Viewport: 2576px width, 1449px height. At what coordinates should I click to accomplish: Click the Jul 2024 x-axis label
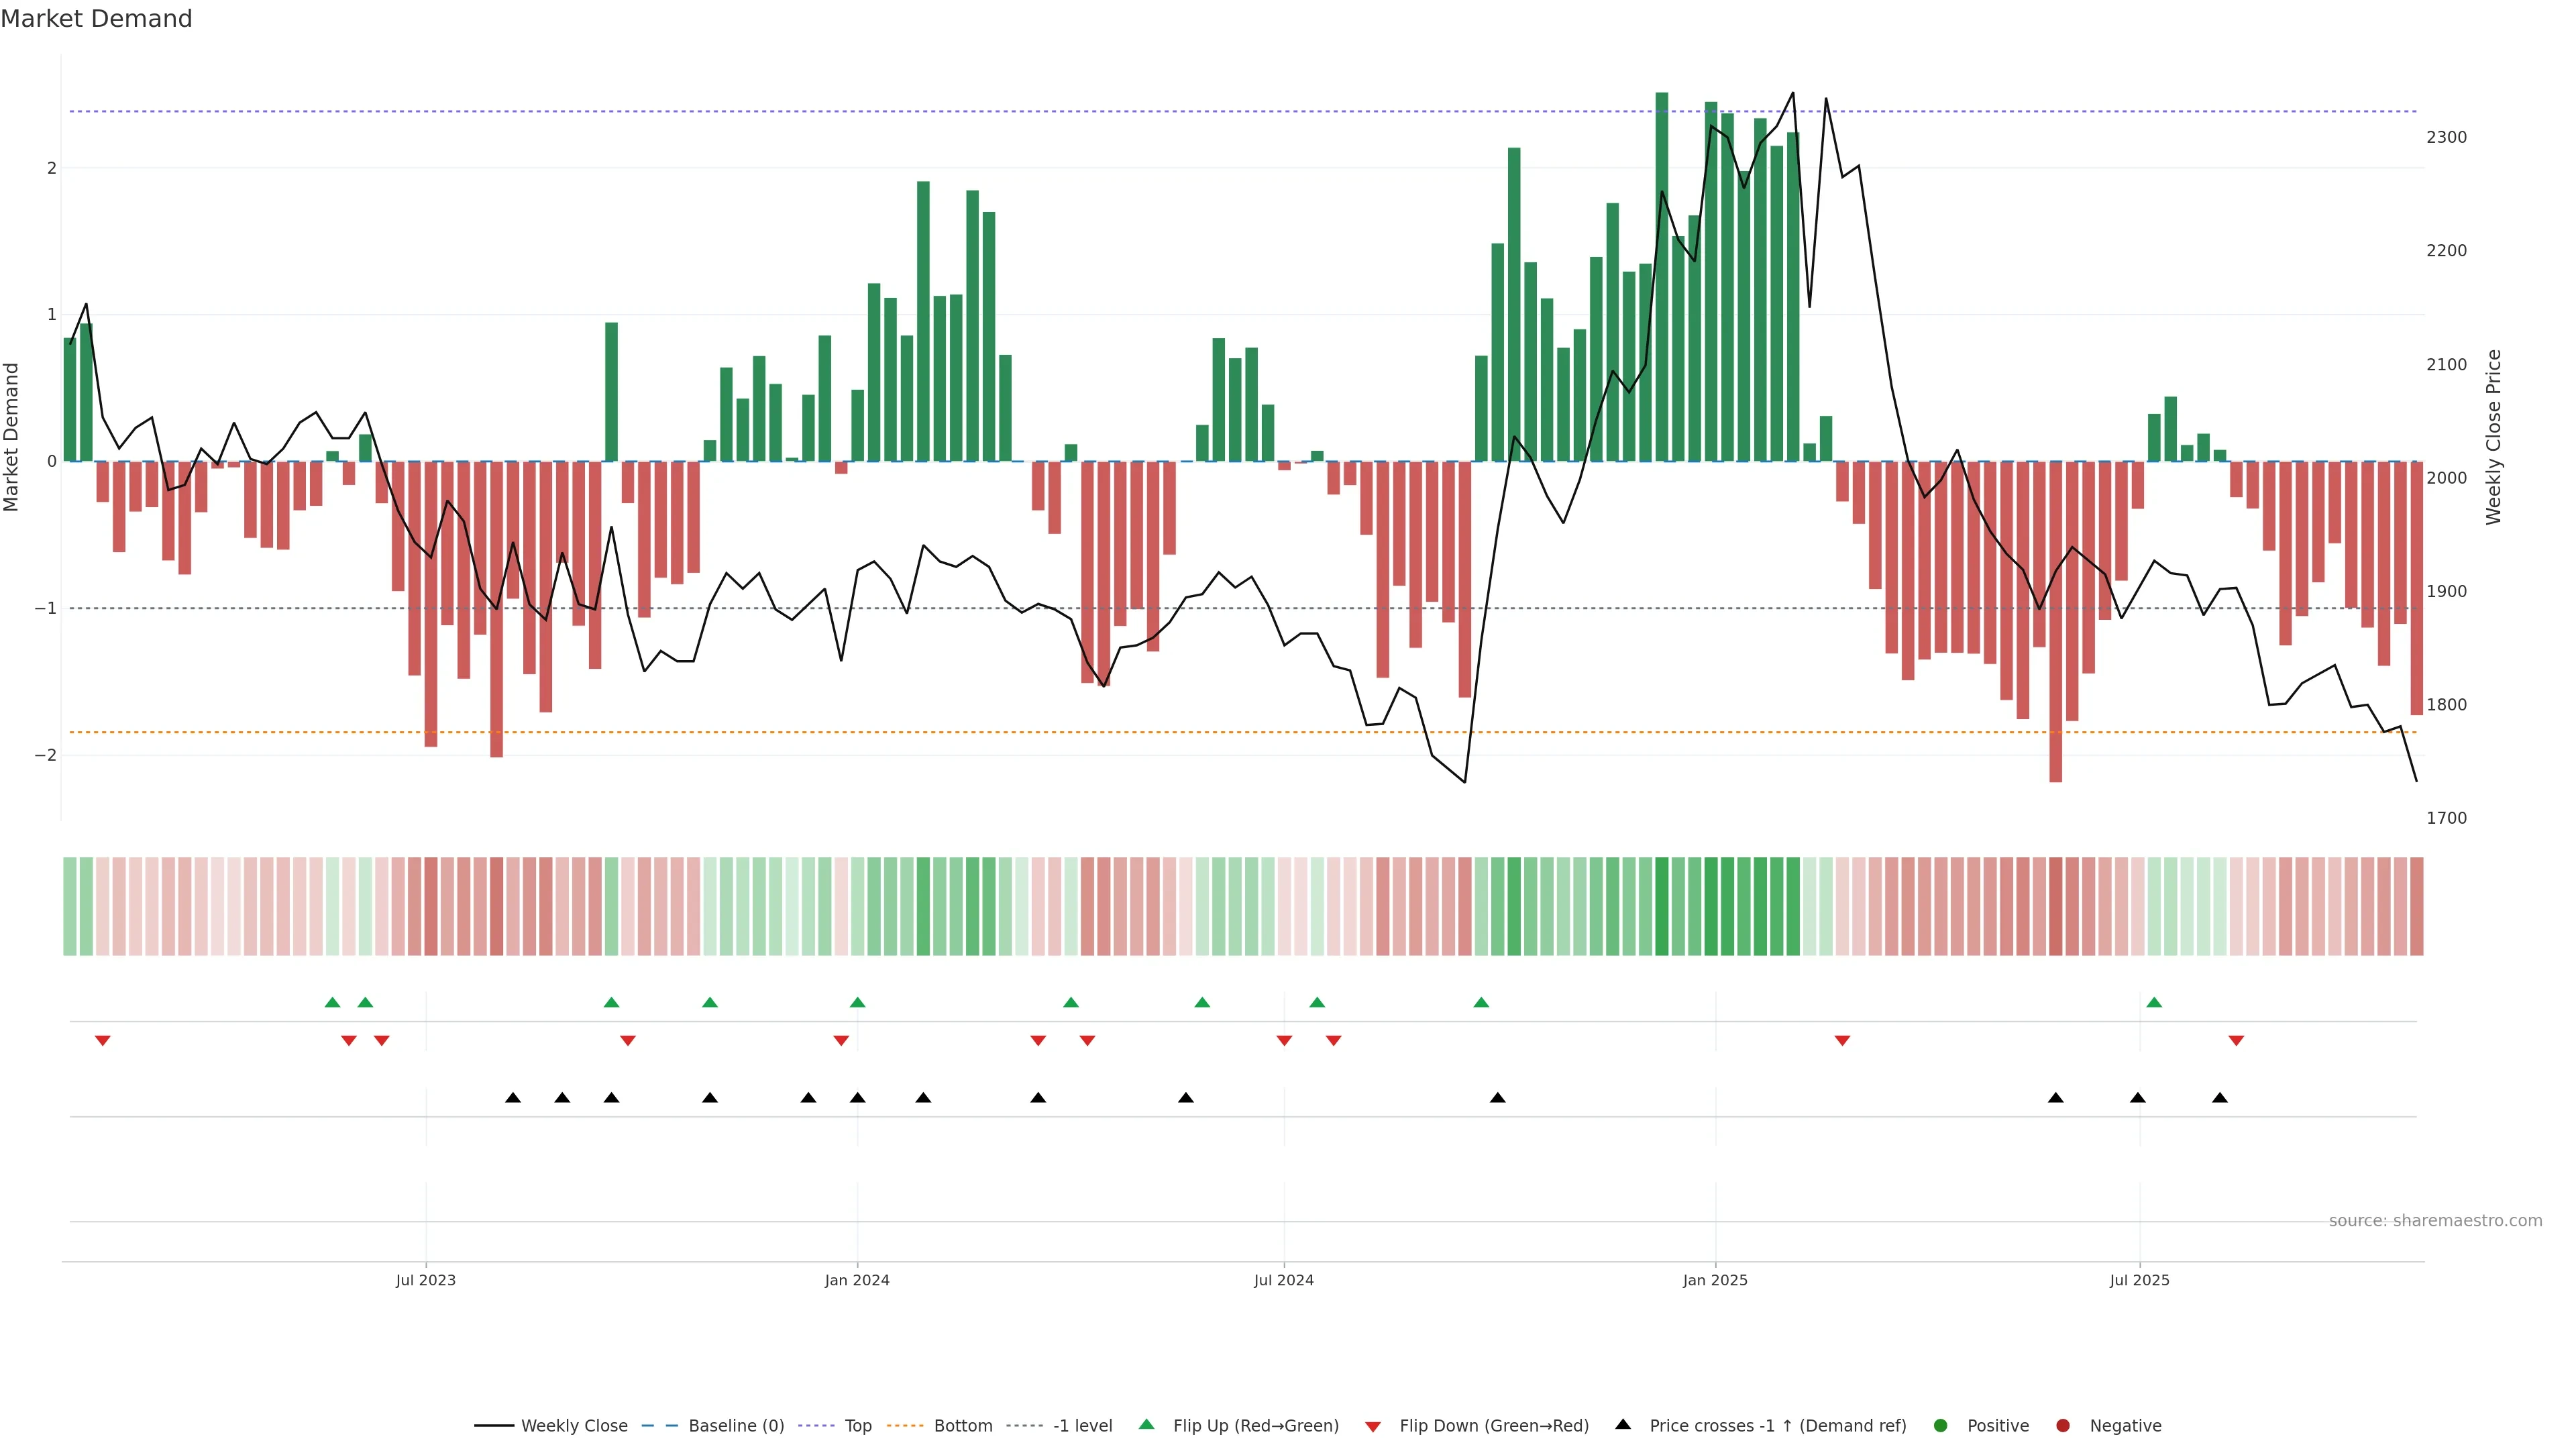coord(1284,1280)
